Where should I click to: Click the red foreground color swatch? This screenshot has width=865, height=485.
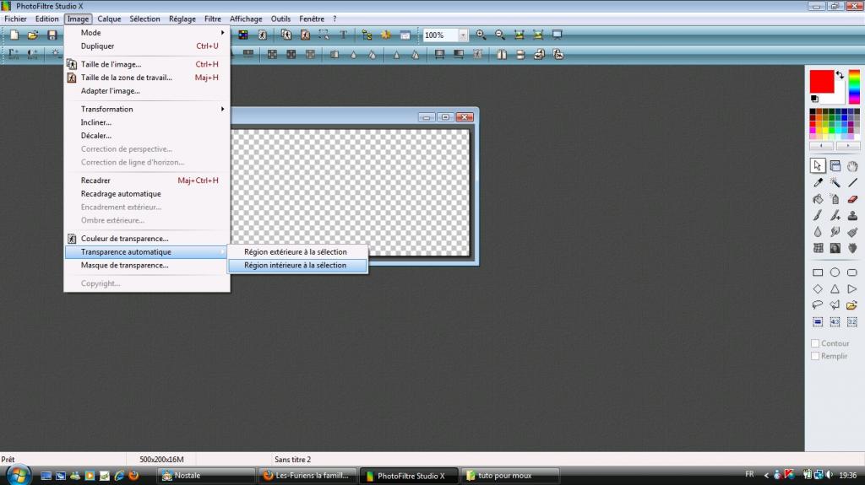pyautogui.click(x=821, y=82)
